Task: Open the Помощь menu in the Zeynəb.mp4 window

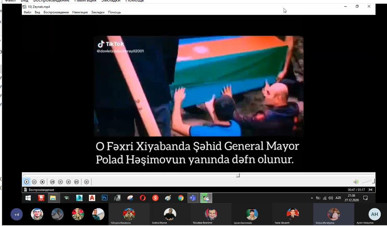Action: coord(114,12)
